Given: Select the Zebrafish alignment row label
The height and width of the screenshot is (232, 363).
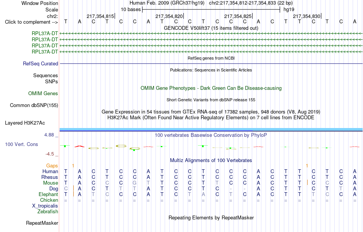Looking at the screenshot, I should tap(48, 211).
